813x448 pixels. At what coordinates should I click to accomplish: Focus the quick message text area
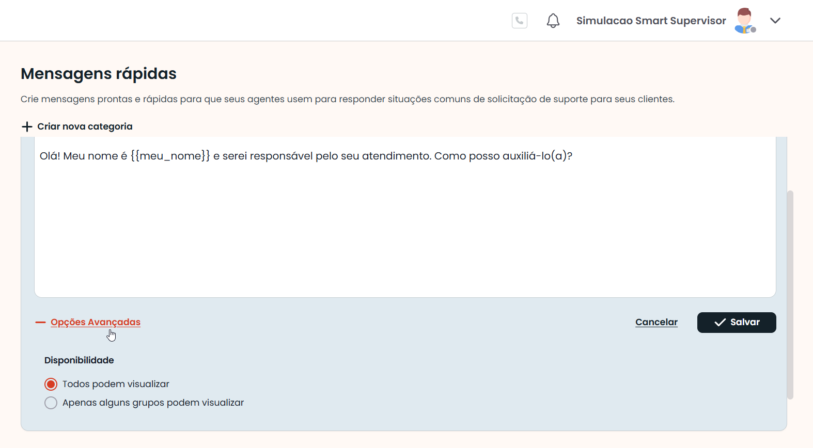[x=405, y=227]
